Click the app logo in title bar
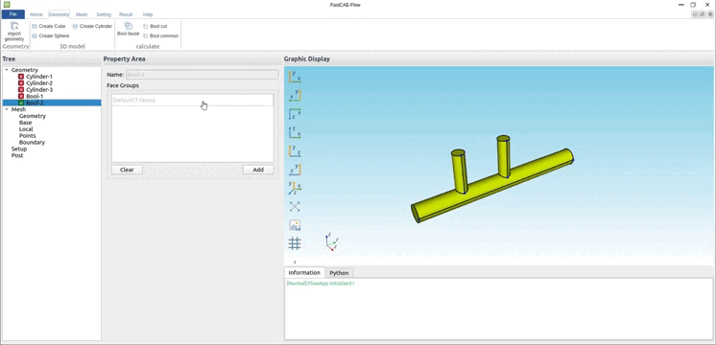Screen dimensions: 716x345 (7, 5)
